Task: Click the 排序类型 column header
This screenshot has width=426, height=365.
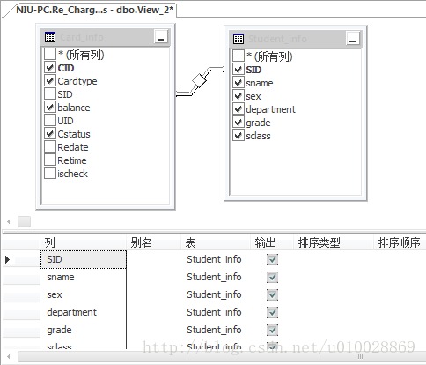Action: coord(334,242)
